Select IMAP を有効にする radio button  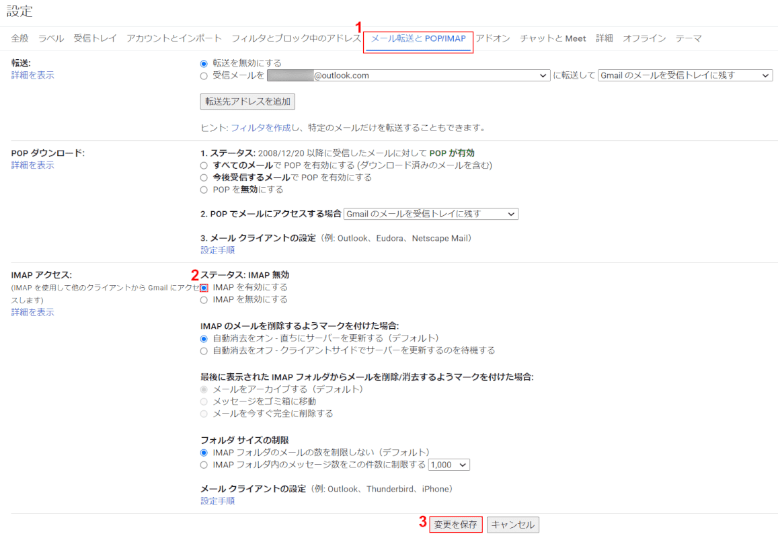click(x=204, y=288)
